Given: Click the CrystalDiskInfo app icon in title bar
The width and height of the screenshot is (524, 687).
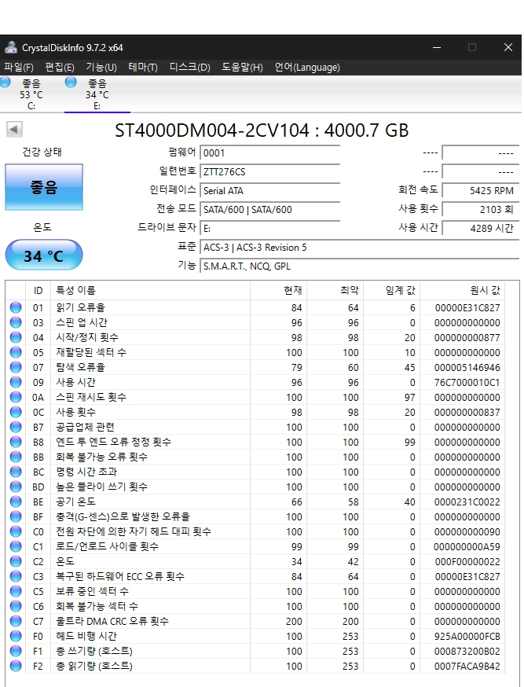Looking at the screenshot, I should tap(10, 47).
